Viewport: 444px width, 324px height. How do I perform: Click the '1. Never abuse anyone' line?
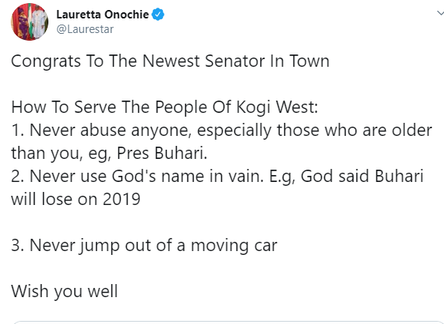point(222,131)
